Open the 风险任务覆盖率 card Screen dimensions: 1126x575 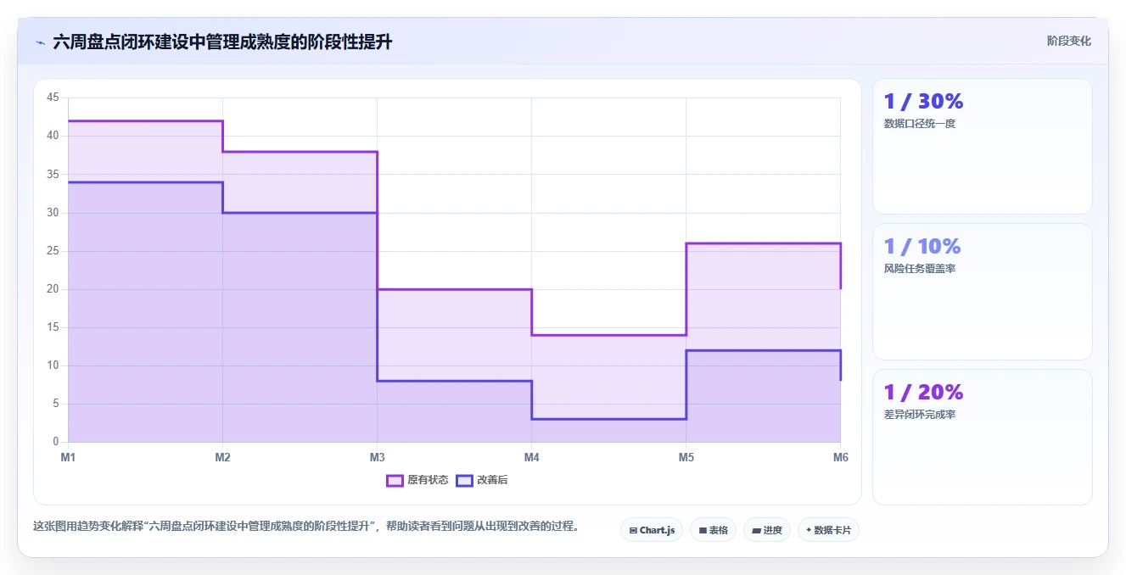pyautogui.click(x=982, y=292)
